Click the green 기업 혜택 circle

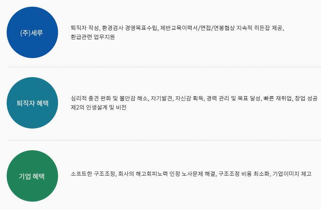[x=32, y=176]
